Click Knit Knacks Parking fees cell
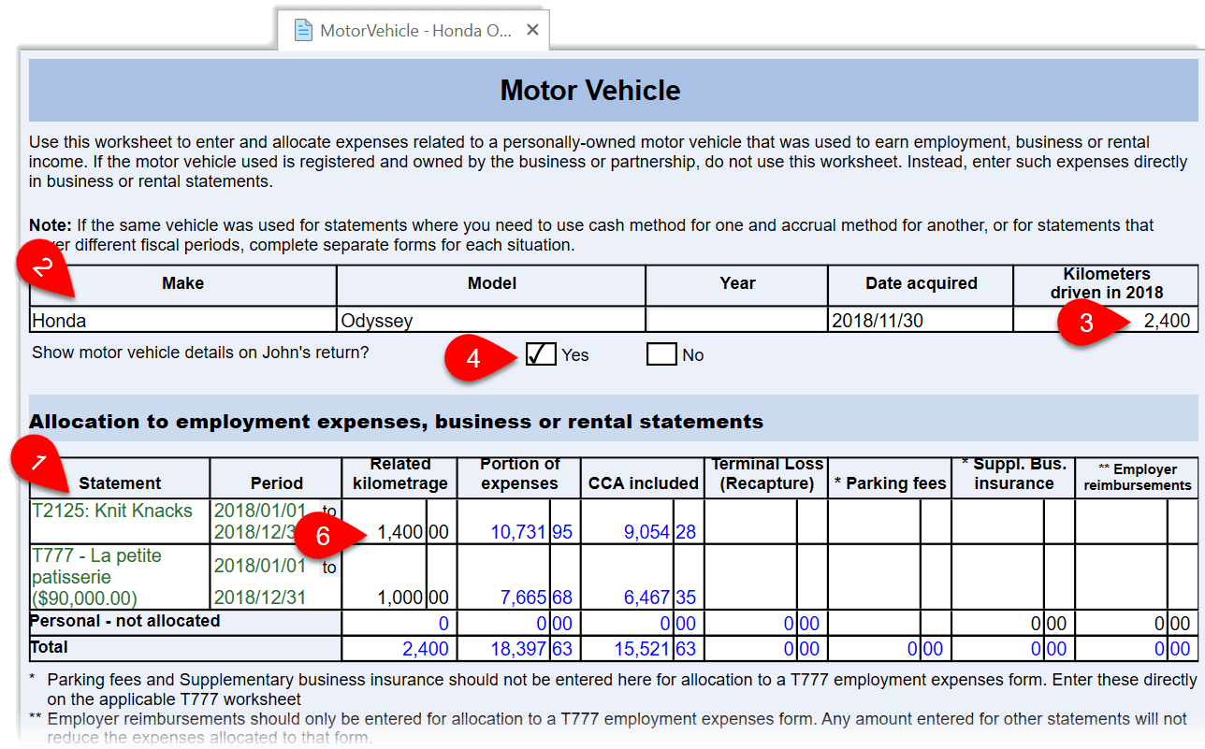This screenshot has width=1205, height=749. pos(889,522)
